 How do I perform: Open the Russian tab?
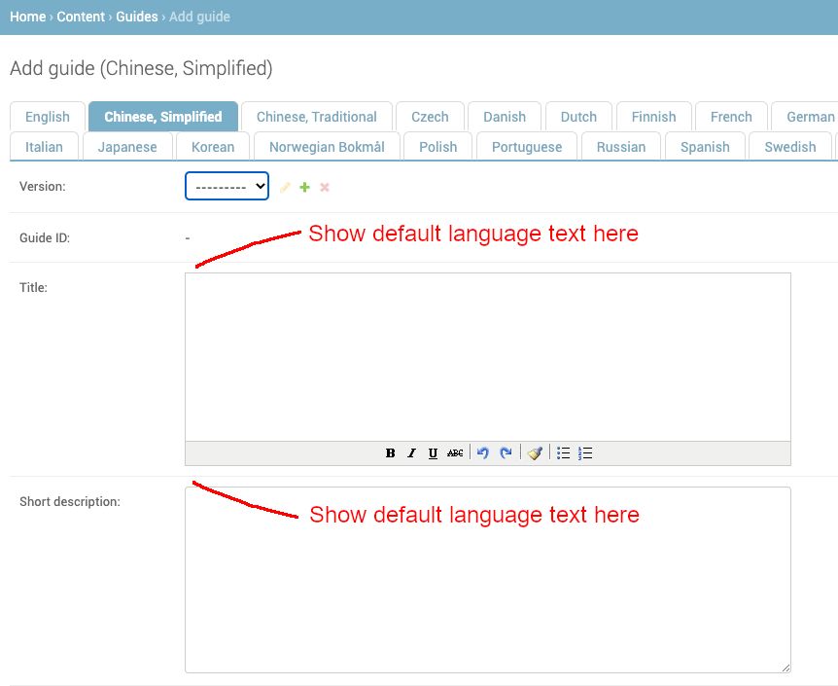coord(621,147)
